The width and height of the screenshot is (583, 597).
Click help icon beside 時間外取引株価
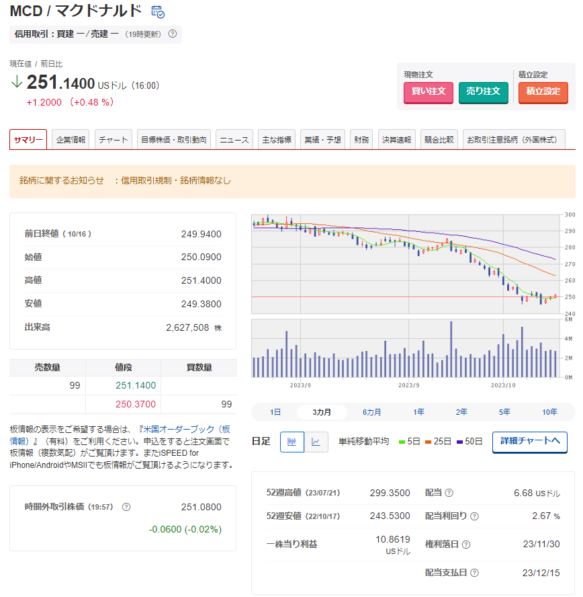(126, 507)
